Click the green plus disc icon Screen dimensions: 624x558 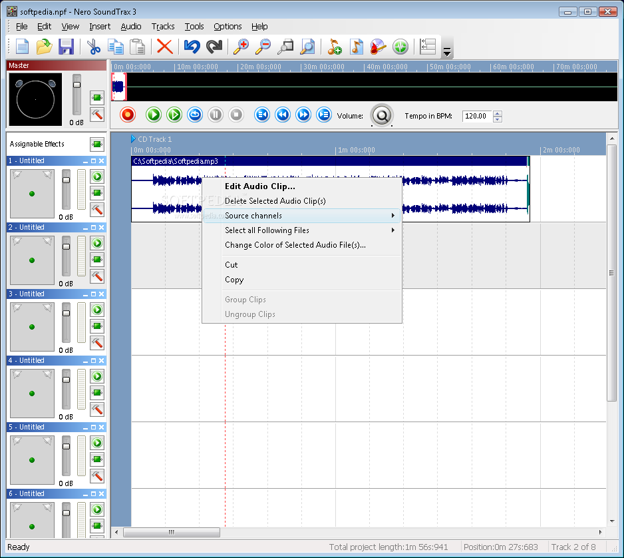tap(400, 47)
